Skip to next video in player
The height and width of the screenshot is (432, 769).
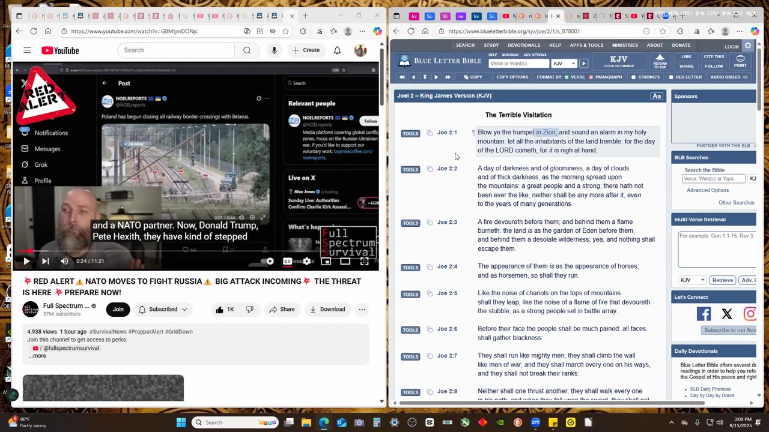(x=46, y=261)
